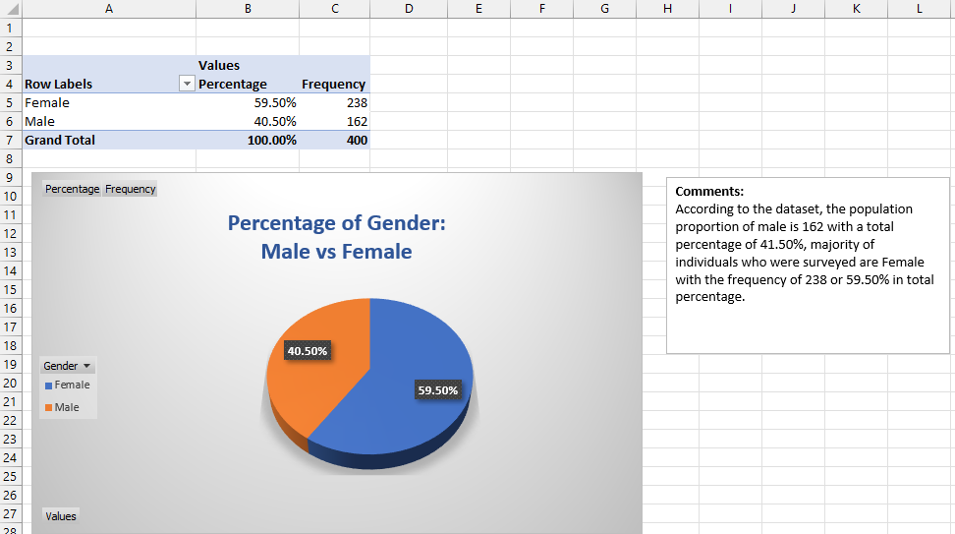Viewport: 955px width, 534px height.
Task: Select row 1 header
Action: tap(11, 29)
